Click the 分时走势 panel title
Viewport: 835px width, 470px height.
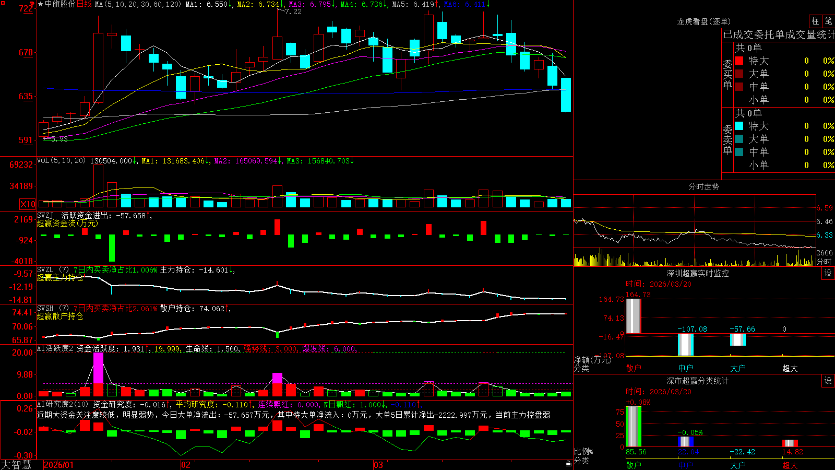click(x=703, y=186)
